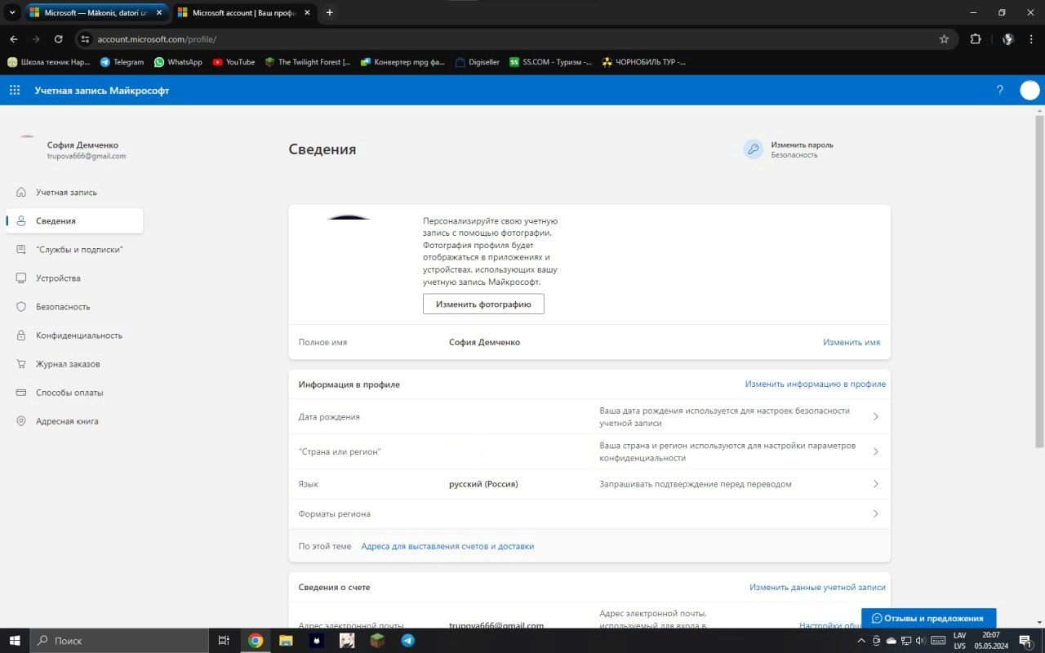Switch to the Microsoft — Mākonis tab
This screenshot has width=1045, height=653.
tap(96, 13)
